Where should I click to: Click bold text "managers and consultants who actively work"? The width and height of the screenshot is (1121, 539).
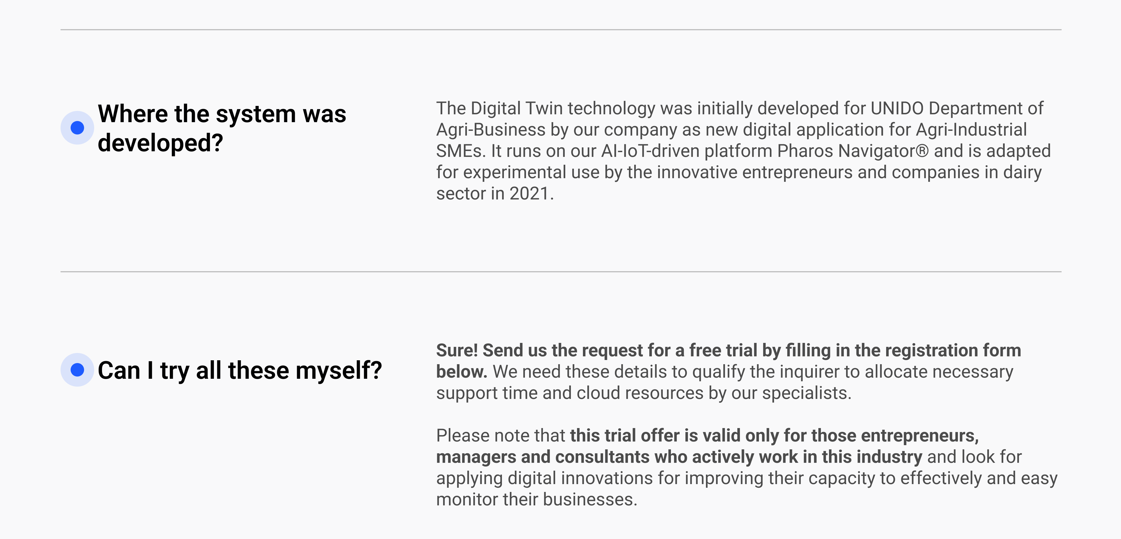click(617, 457)
